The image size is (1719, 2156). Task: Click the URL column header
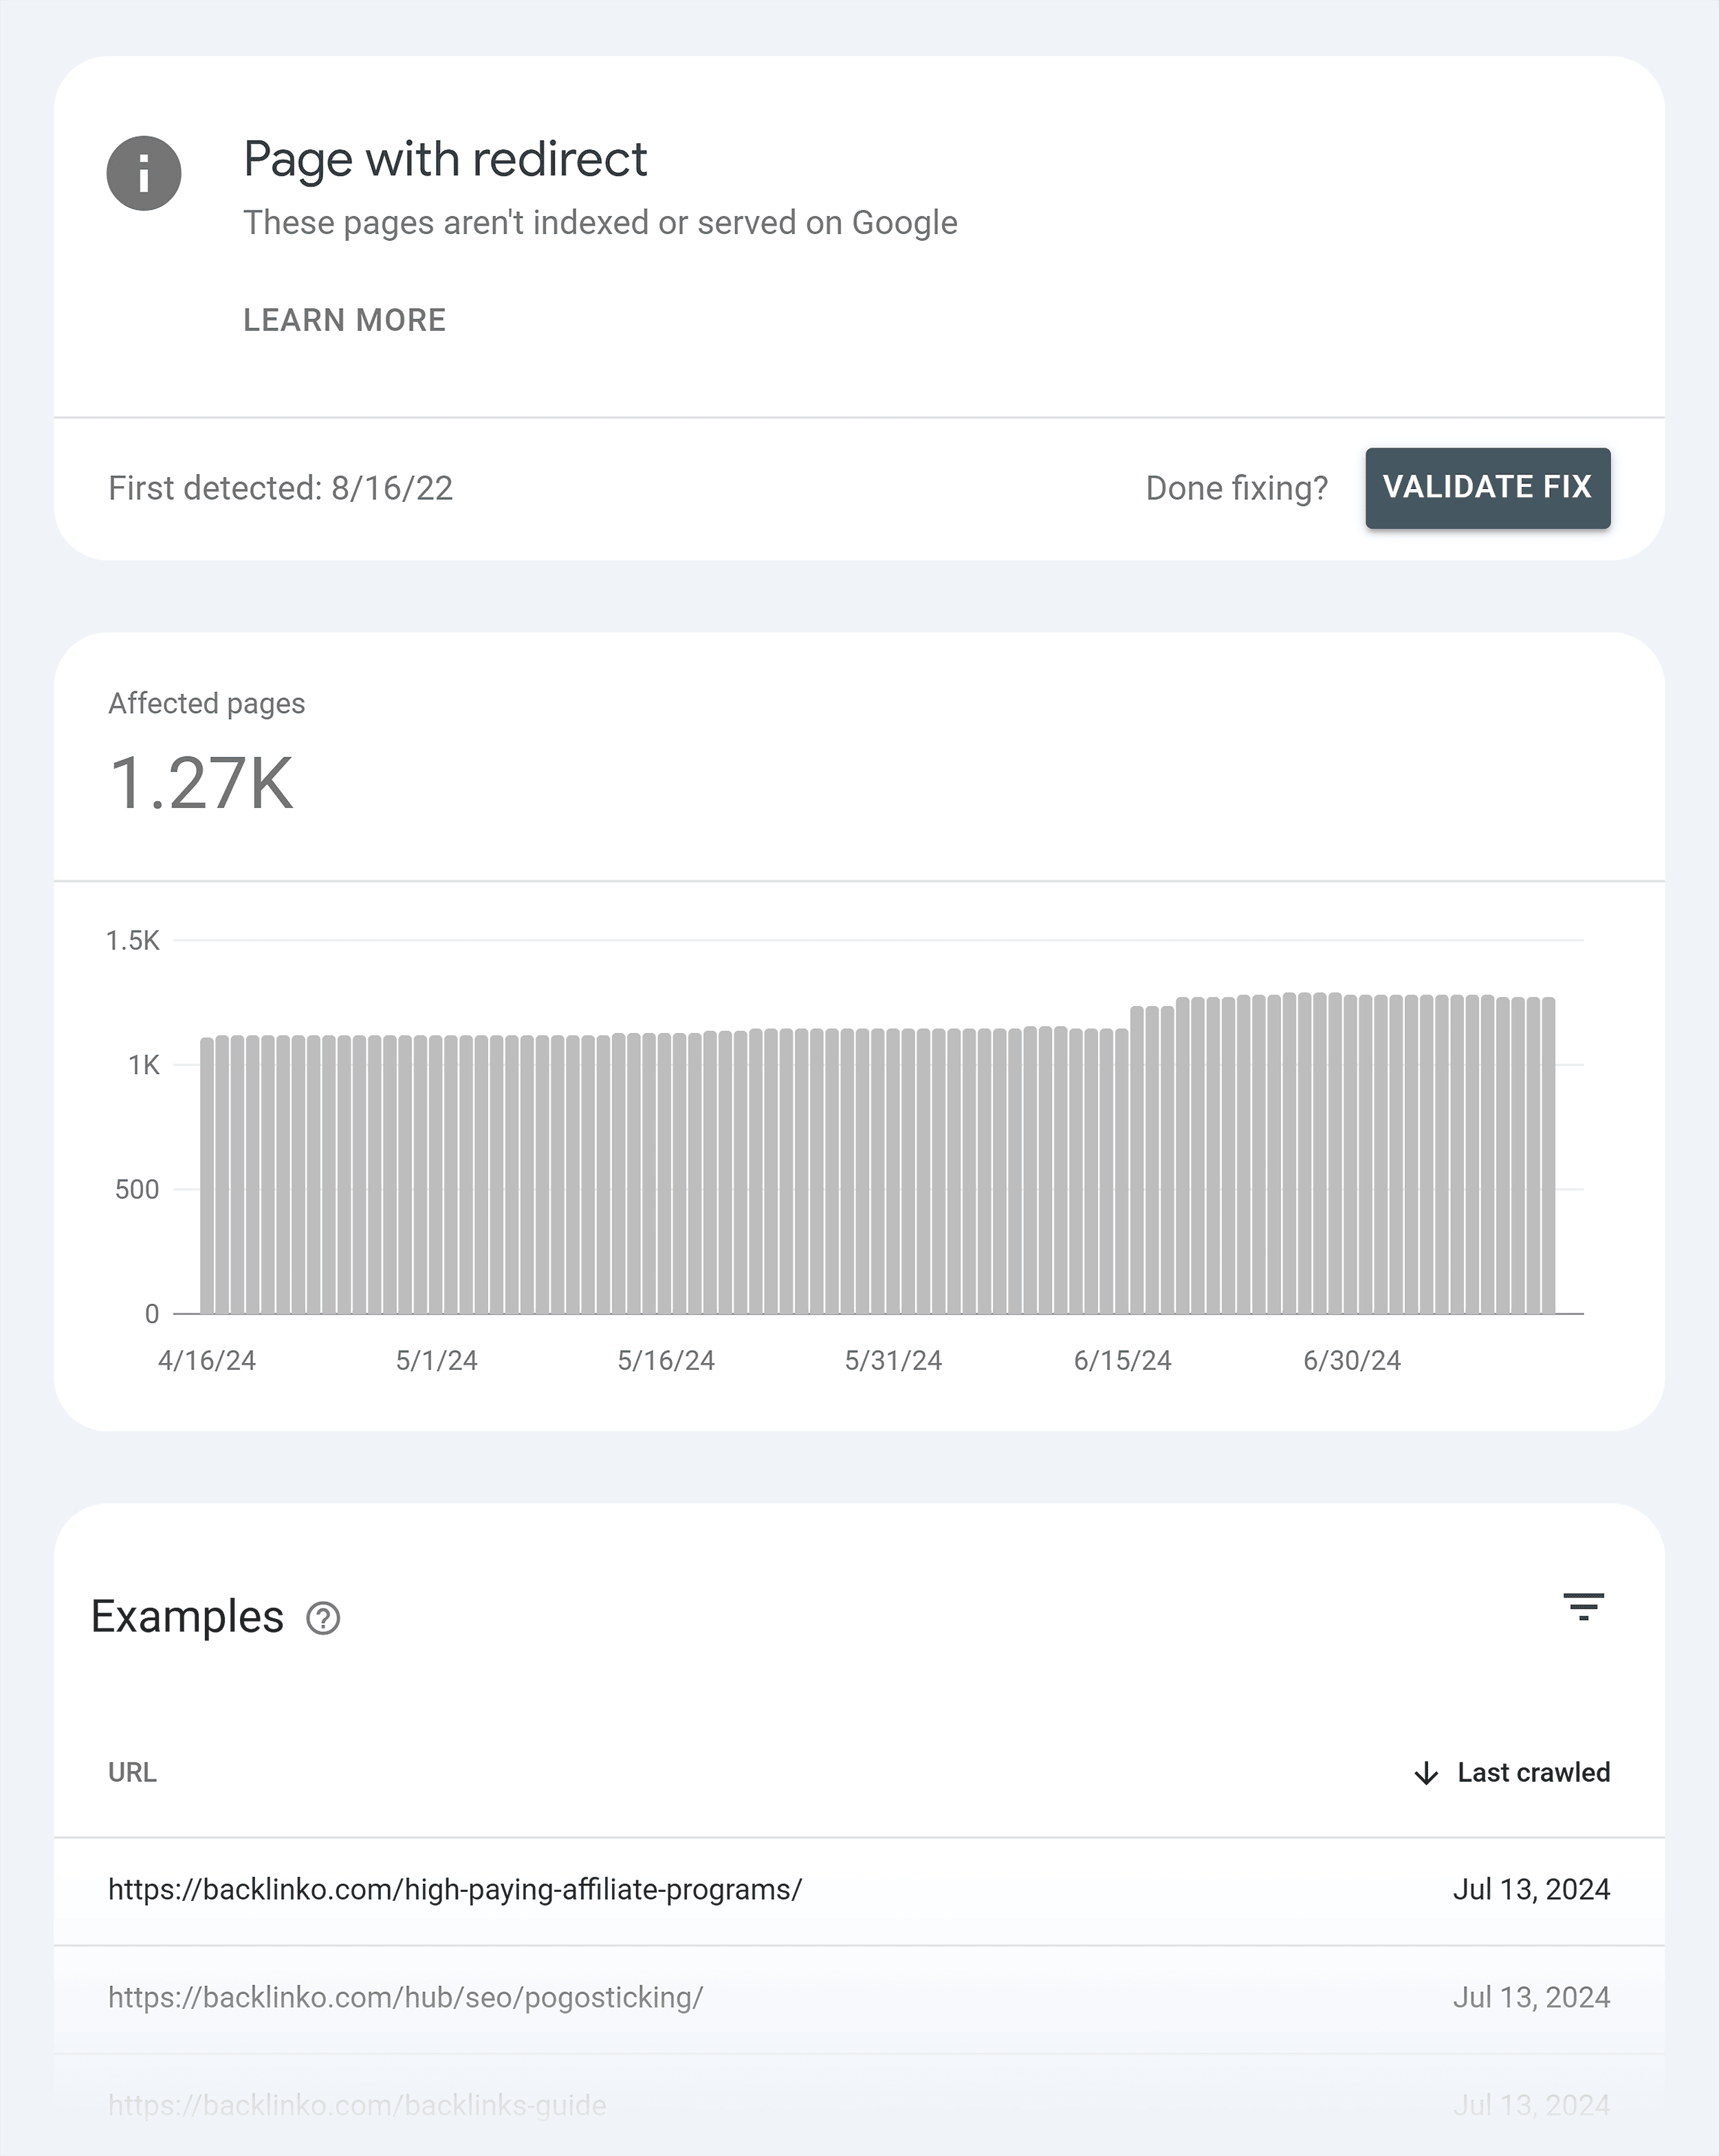[132, 1772]
